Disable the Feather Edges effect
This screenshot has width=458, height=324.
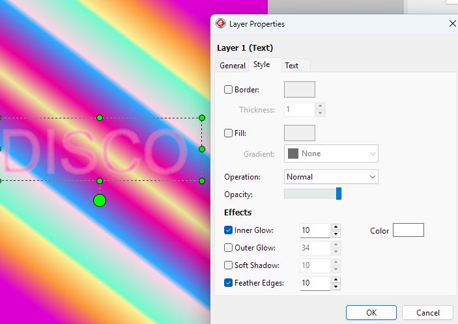coord(229,283)
